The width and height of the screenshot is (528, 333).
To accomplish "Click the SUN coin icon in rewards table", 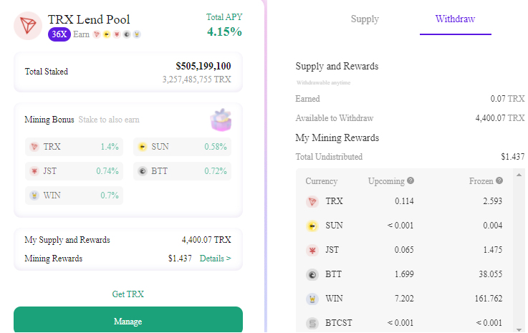I will coord(312,226).
